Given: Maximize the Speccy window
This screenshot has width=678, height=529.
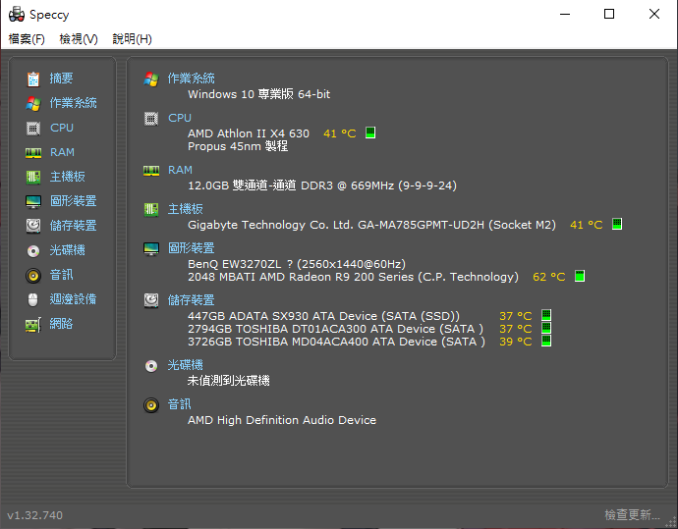Looking at the screenshot, I should point(609,15).
